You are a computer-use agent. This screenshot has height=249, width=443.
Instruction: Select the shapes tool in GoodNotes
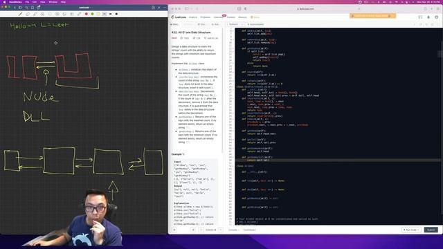coord(42,14)
